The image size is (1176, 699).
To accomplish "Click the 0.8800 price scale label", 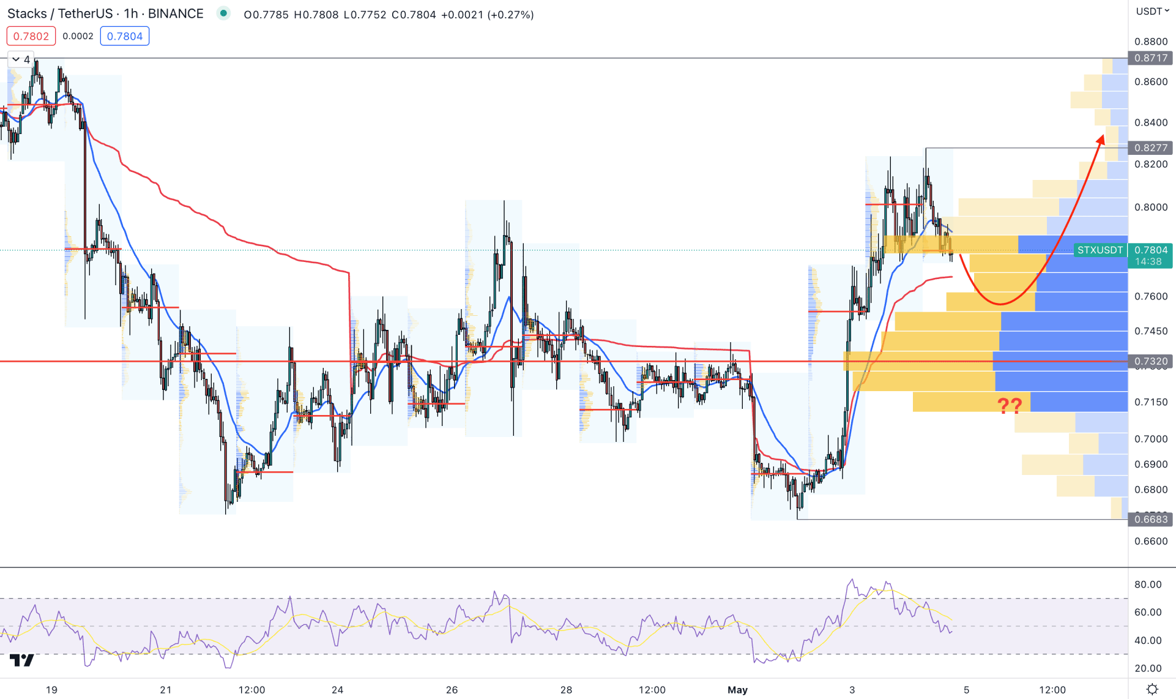I will tap(1151, 42).
